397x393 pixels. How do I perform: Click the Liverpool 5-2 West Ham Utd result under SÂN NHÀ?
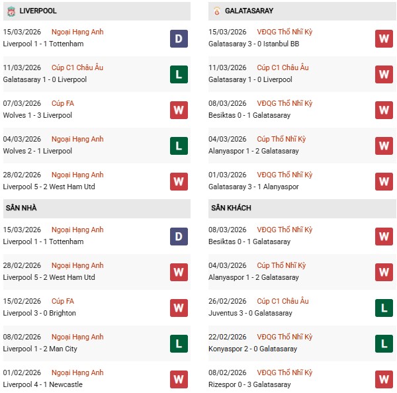click(49, 277)
